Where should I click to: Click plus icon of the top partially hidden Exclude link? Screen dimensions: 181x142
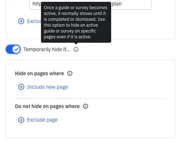tap(21, 21)
